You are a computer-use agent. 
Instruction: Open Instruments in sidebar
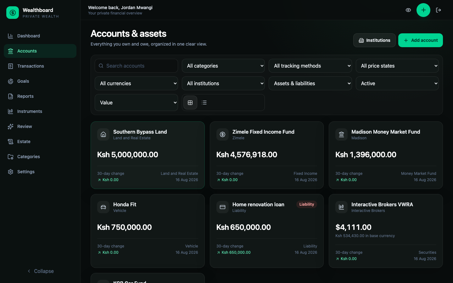40,111
